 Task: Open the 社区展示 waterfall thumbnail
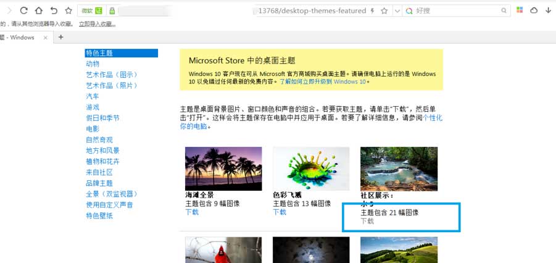(x=399, y=169)
